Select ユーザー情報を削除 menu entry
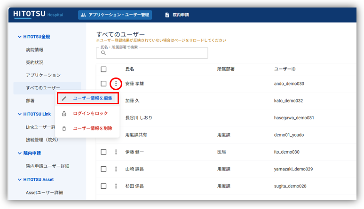The image size is (364, 209). point(93,128)
